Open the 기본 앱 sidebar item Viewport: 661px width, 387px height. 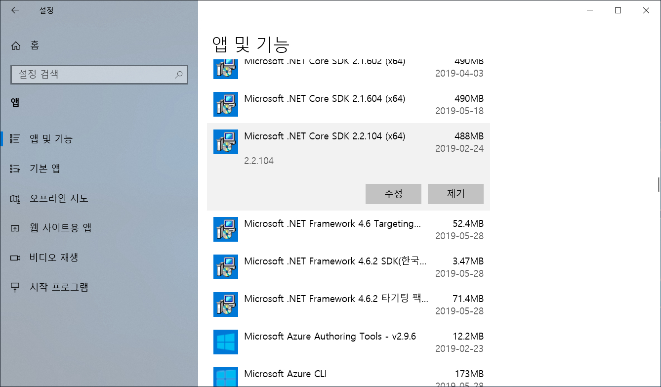[99, 169]
